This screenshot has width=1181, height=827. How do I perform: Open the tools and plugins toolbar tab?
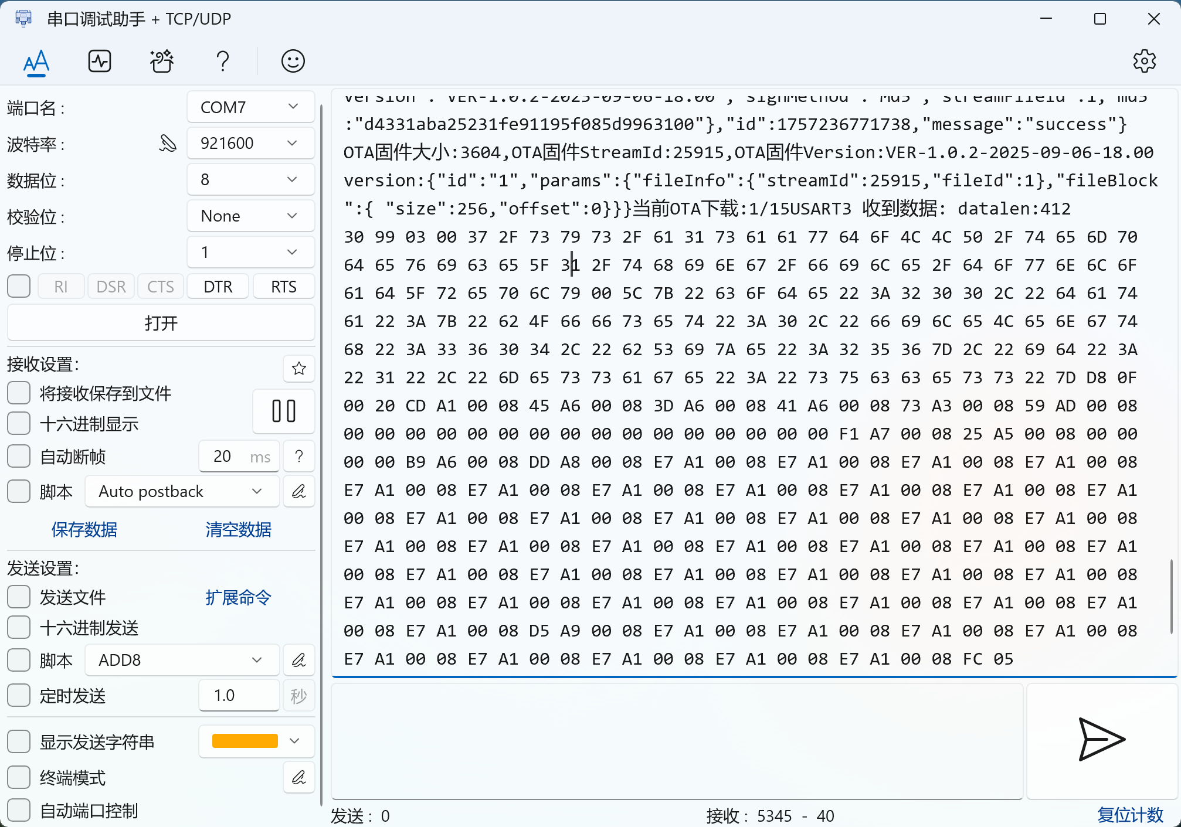pos(161,61)
